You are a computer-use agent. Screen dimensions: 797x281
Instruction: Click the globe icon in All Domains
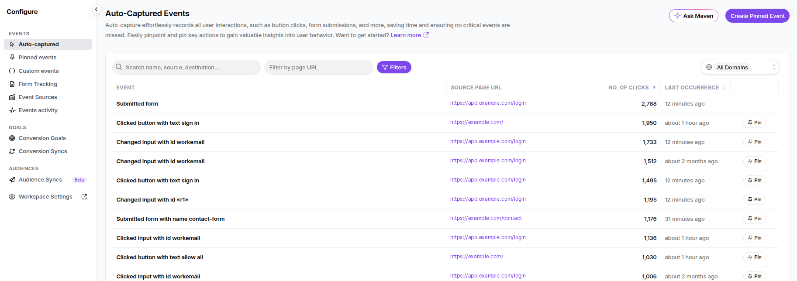click(709, 67)
